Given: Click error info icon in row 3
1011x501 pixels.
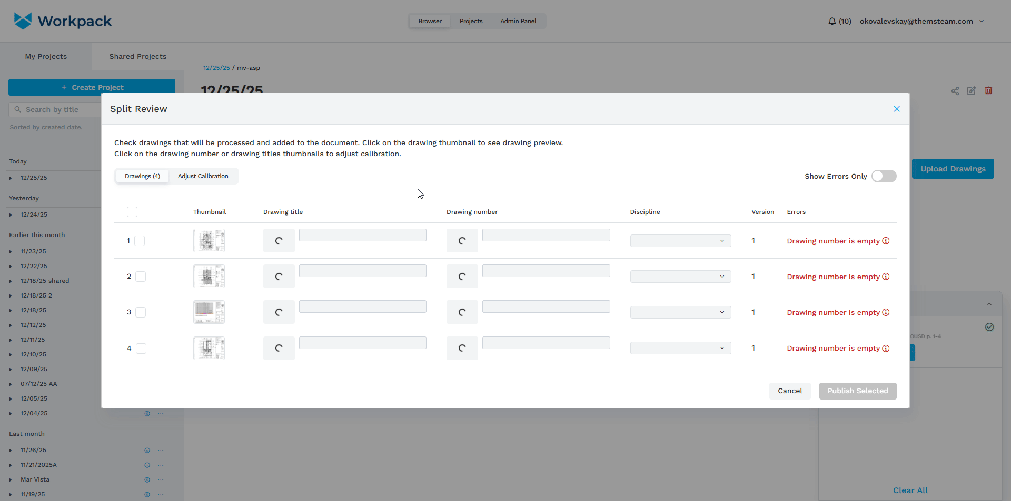Looking at the screenshot, I should [886, 312].
